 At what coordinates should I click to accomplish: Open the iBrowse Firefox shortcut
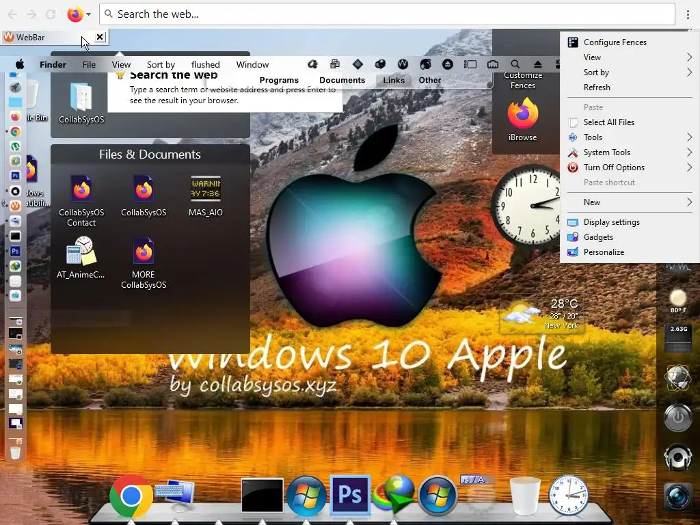tap(523, 120)
